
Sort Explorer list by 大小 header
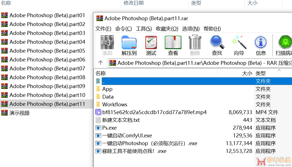point(252,3)
